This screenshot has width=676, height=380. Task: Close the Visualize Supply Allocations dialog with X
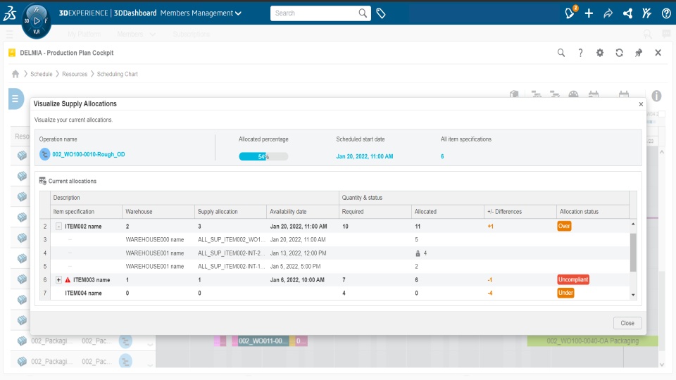pos(641,104)
